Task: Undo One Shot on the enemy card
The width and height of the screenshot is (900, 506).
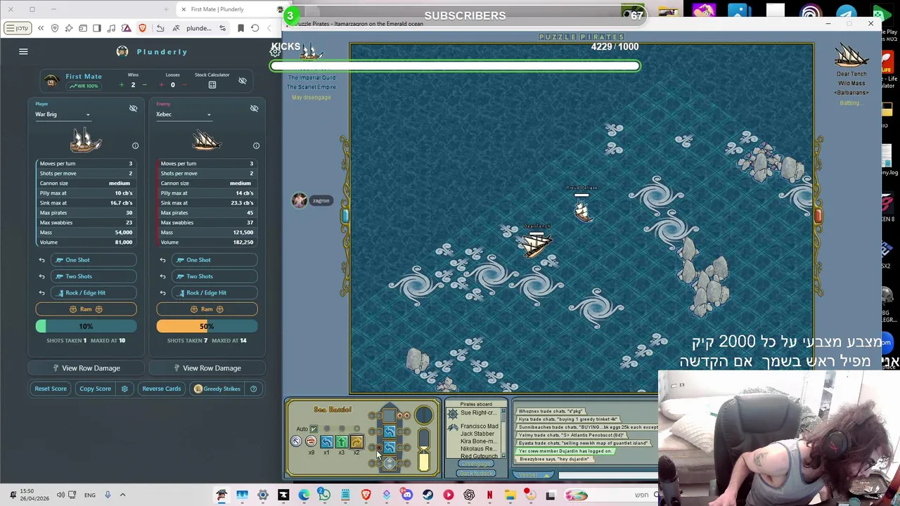Action: (162, 260)
